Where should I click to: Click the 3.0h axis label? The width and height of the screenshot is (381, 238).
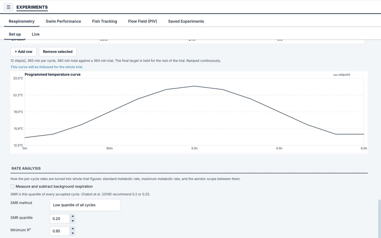[194, 148]
